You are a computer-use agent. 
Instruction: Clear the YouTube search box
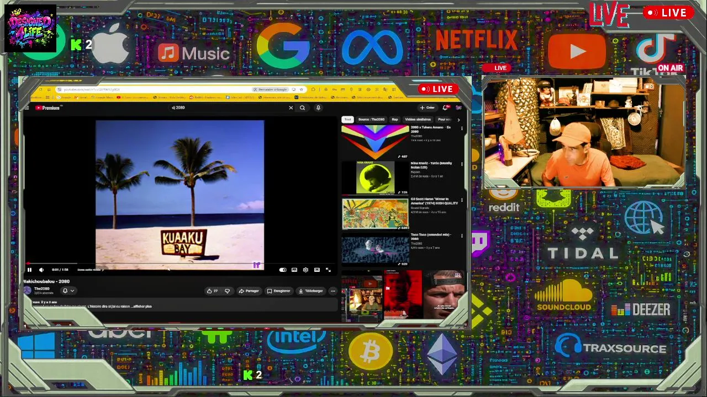[x=291, y=108]
